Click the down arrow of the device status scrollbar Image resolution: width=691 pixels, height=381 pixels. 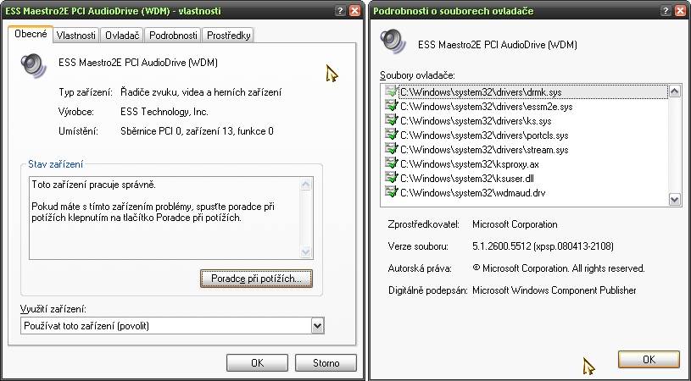point(306,251)
